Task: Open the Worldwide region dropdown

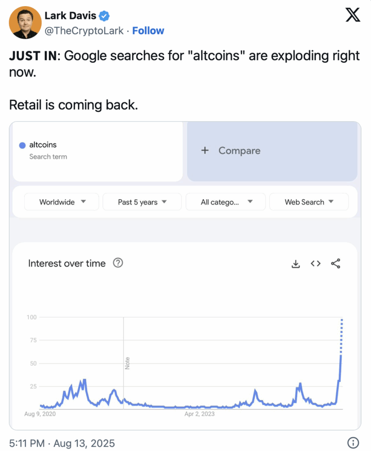Action: [x=62, y=202]
